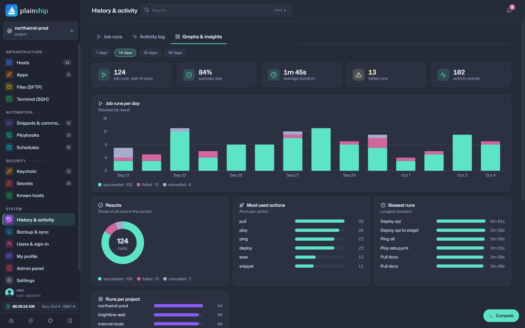Open the Known hosts shield icon
This screenshot has width=525, height=328.
pos(9,195)
